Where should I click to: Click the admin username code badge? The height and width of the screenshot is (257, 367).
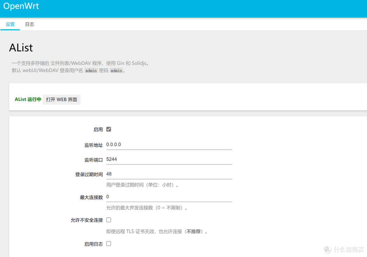click(91, 70)
